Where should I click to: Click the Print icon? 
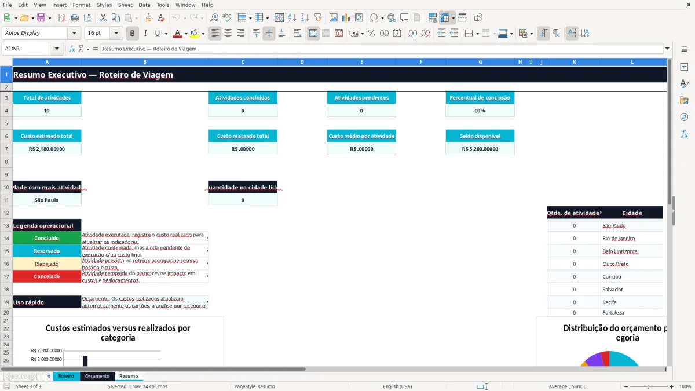[x=75, y=18]
